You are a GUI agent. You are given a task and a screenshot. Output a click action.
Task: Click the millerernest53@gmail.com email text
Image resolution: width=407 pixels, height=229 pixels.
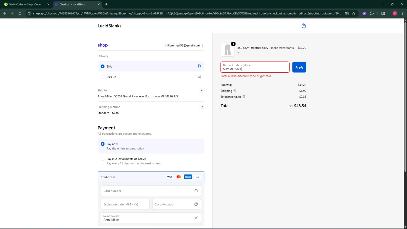(x=182, y=45)
